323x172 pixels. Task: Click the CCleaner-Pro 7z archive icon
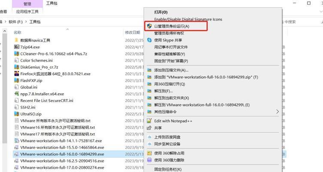pyautogui.click(x=16, y=54)
